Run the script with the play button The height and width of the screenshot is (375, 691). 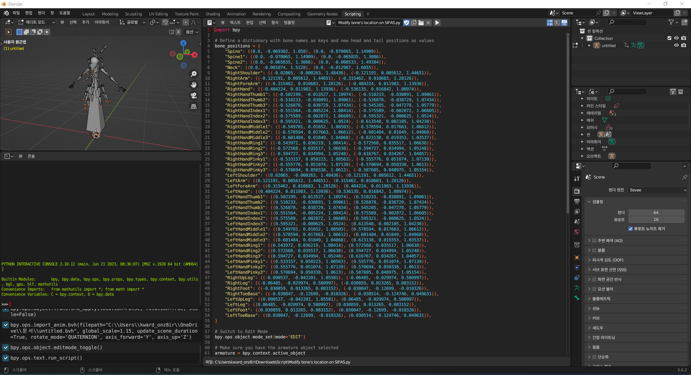[437, 23]
